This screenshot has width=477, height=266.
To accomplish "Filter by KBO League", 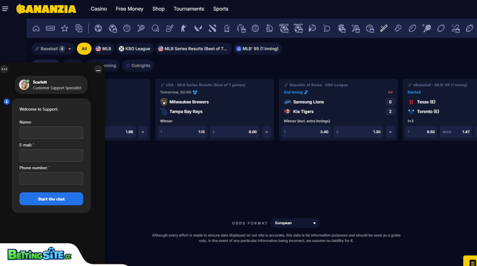I will coord(135,49).
